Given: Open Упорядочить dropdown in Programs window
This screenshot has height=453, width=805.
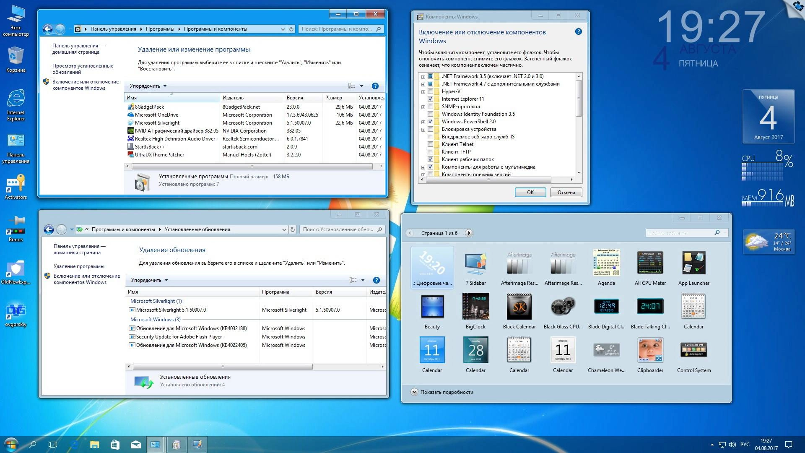Looking at the screenshot, I should (148, 86).
